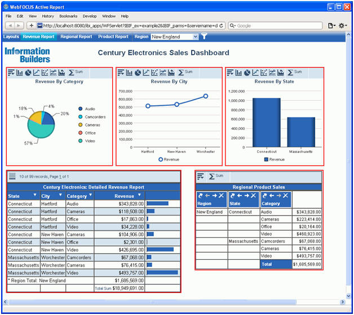Reload page with browser refresh icon
The image size is (354, 315).
222,25
